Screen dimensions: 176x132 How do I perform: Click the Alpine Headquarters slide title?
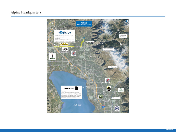[26, 12]
